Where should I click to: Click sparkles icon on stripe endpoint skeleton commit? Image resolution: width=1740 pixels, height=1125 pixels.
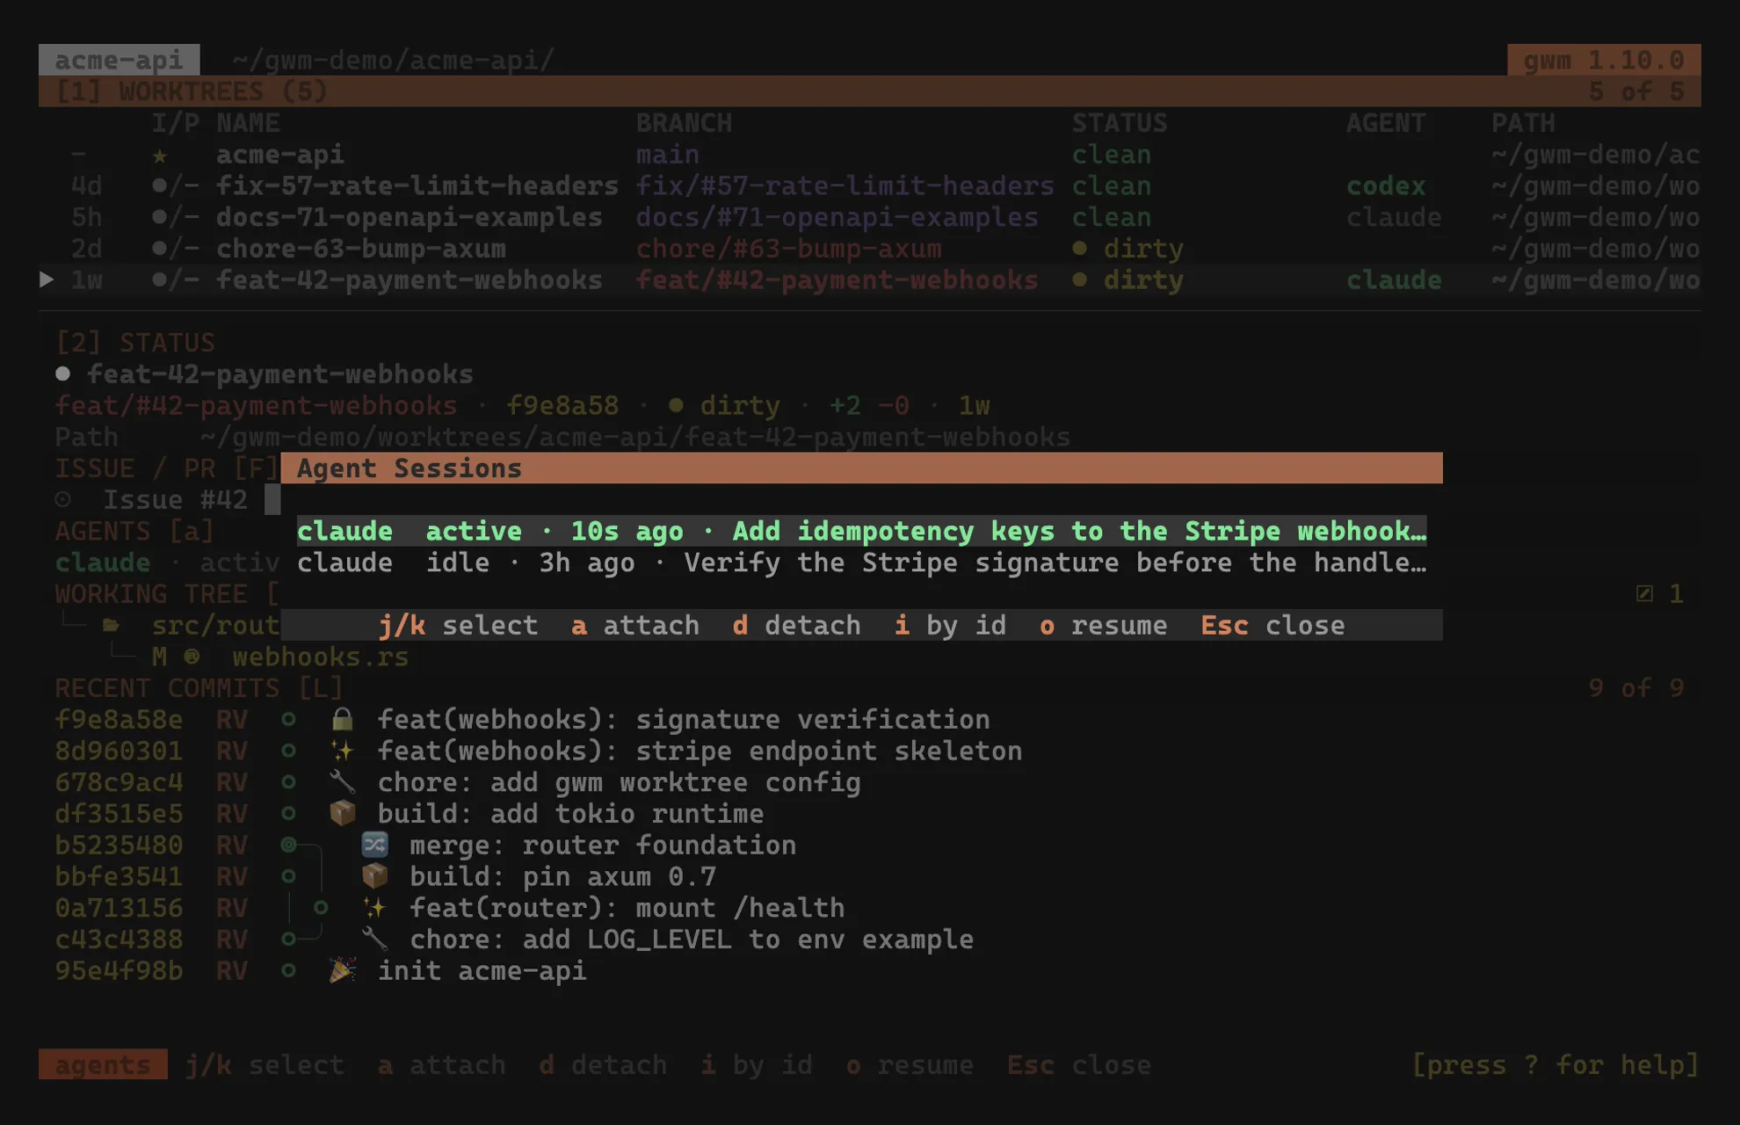tap(342, 751)
